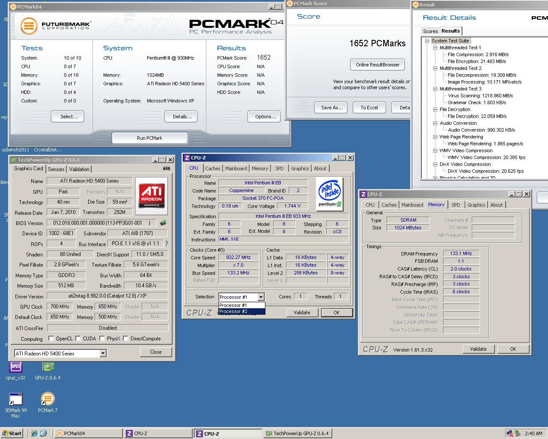Screen dimensions: 548x439
Task: Click the Online ResultBrowser button
Action: [x=377, y=65]
